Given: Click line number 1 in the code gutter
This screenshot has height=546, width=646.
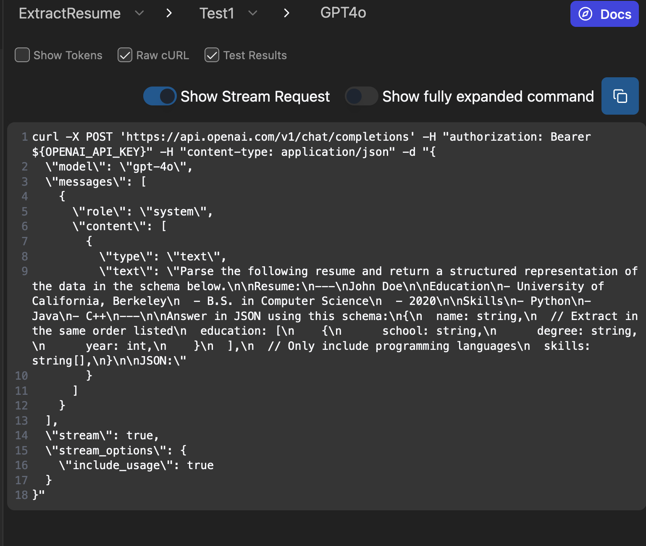Looking at the screenshot, I should (24, 137).
